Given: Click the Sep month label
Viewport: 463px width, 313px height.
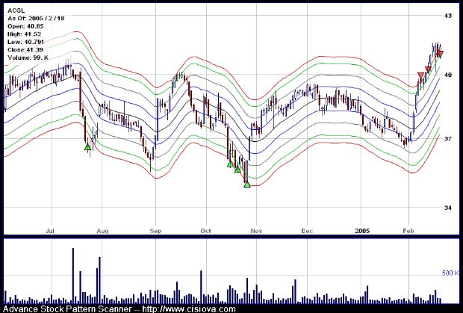Looking at the screenshot, I should click(155, 231).
